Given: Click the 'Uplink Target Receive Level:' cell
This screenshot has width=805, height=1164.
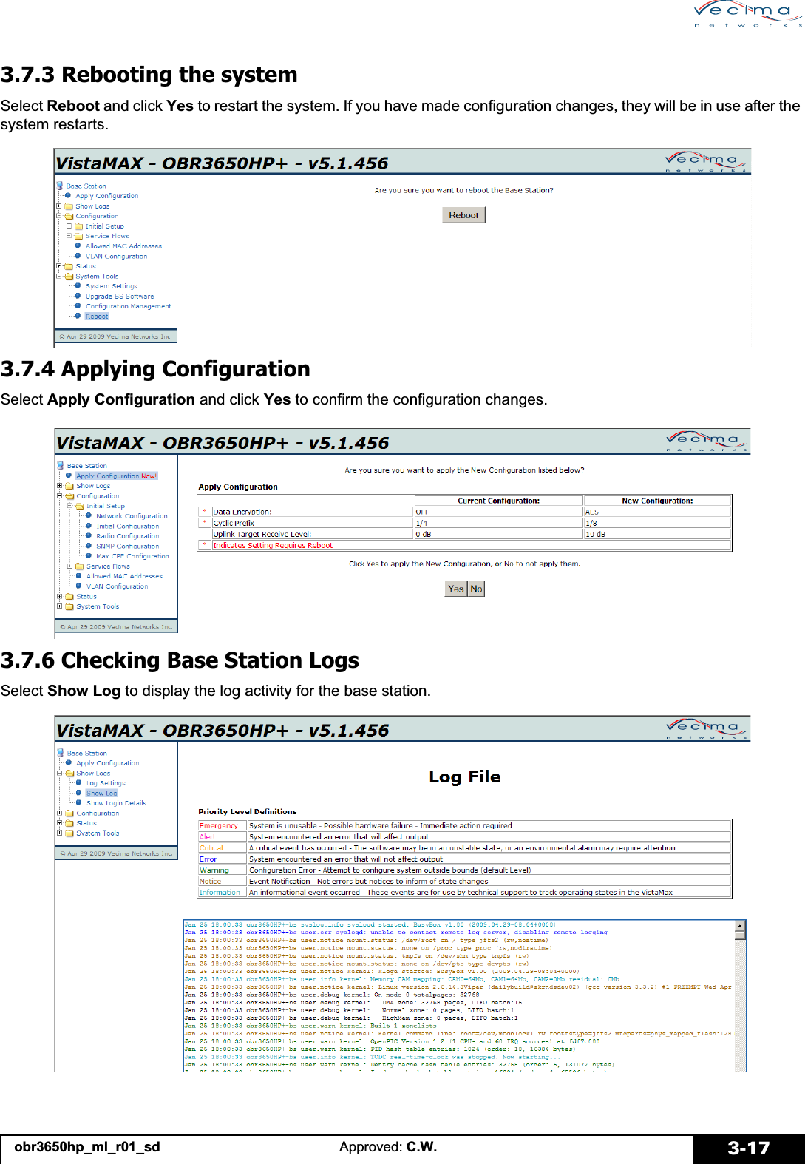Looking at the screenshot, I should pos(313,534).
